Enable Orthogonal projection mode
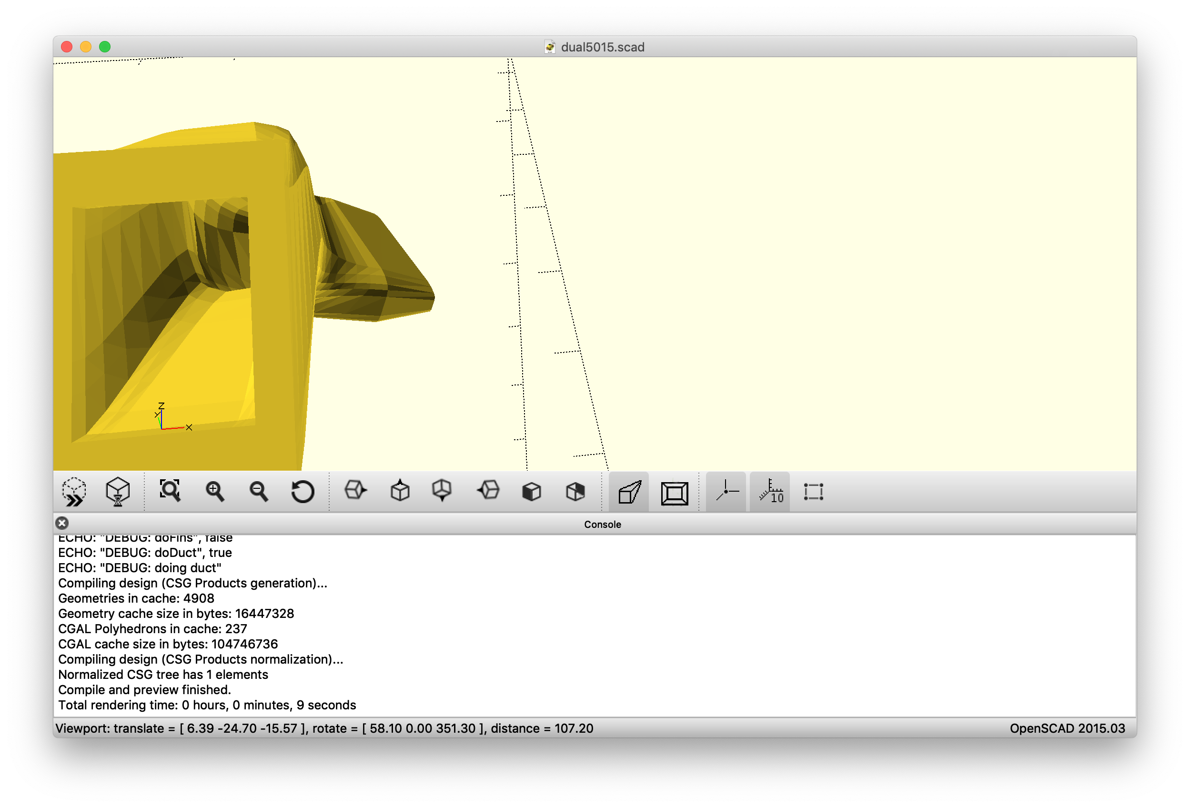Screen dimensions: 1190x808 point(675,493)
